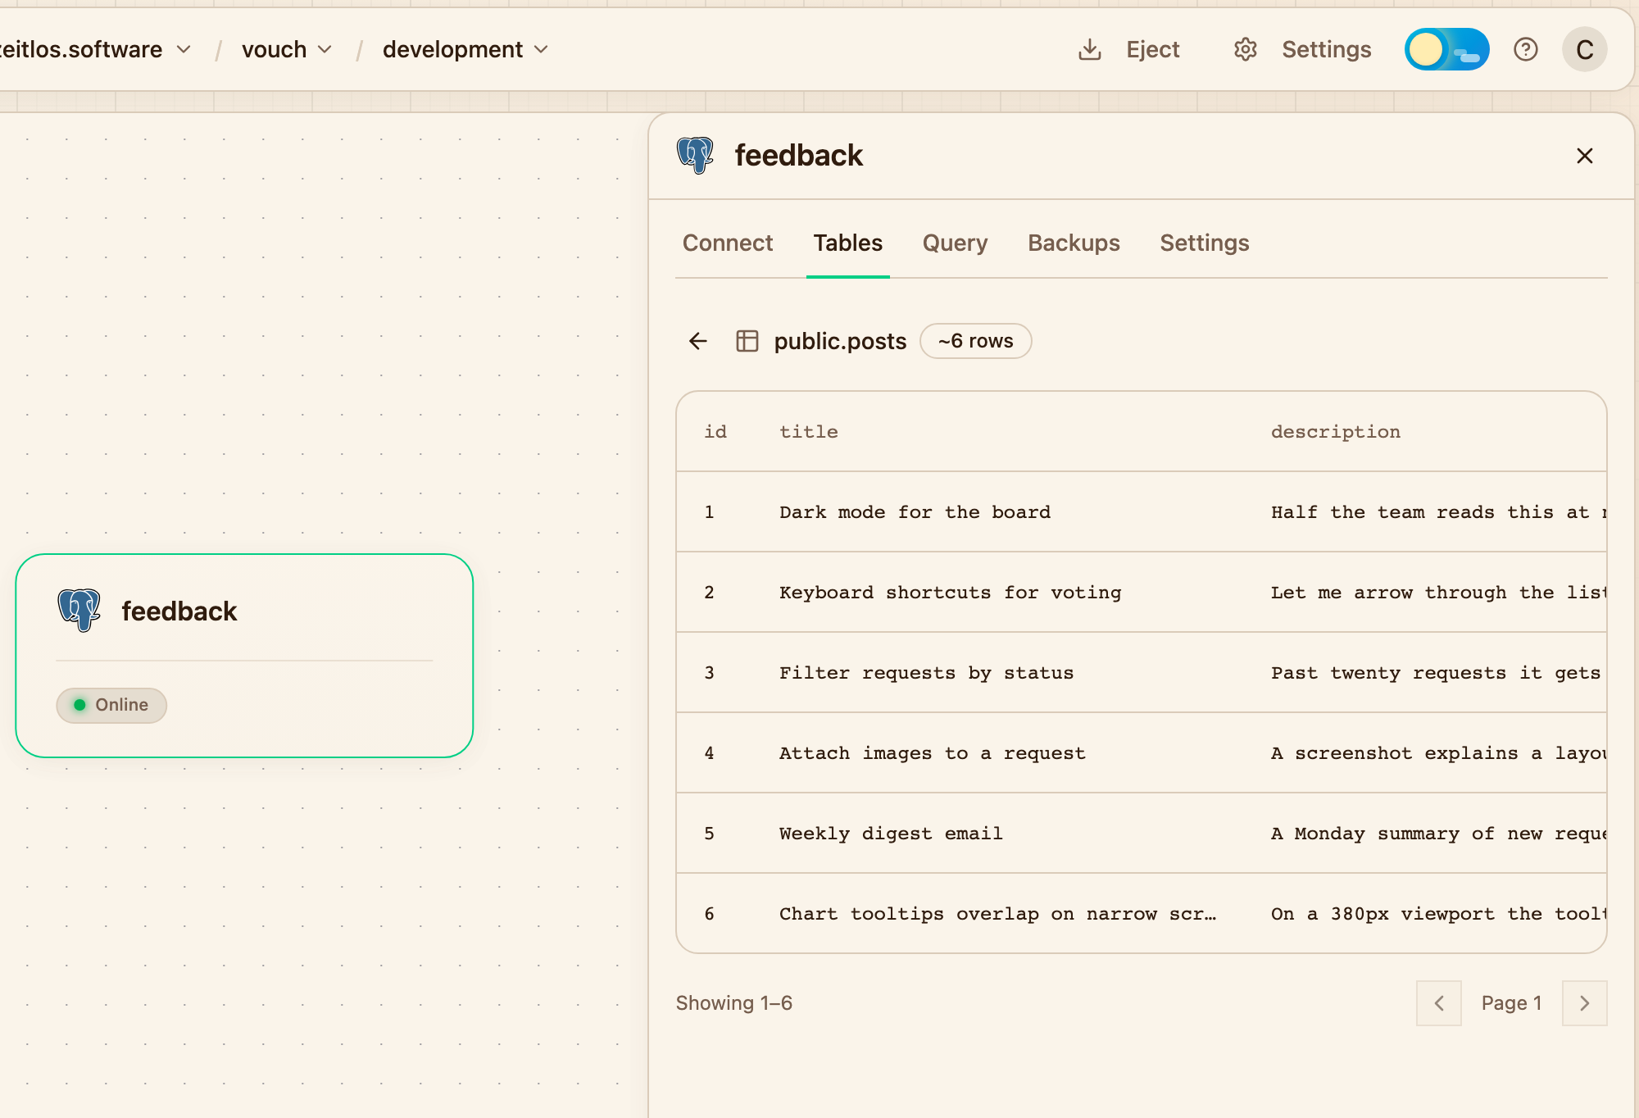Go to the previous page of rows

click(x=1438, y=1003)
